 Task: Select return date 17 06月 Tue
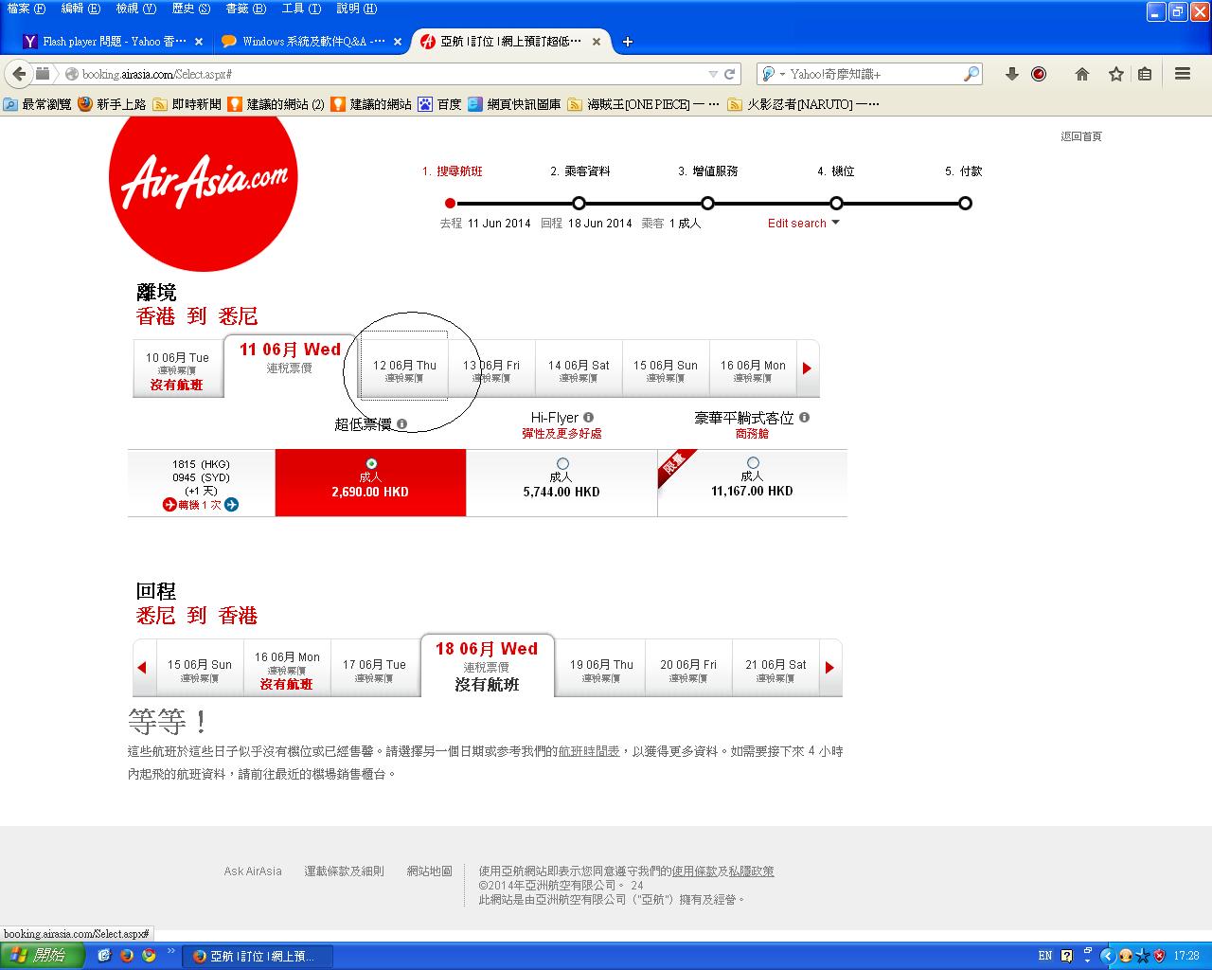point(374,670)
